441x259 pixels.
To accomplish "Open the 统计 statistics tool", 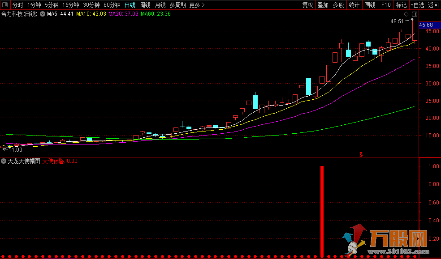I will point(354,5).
